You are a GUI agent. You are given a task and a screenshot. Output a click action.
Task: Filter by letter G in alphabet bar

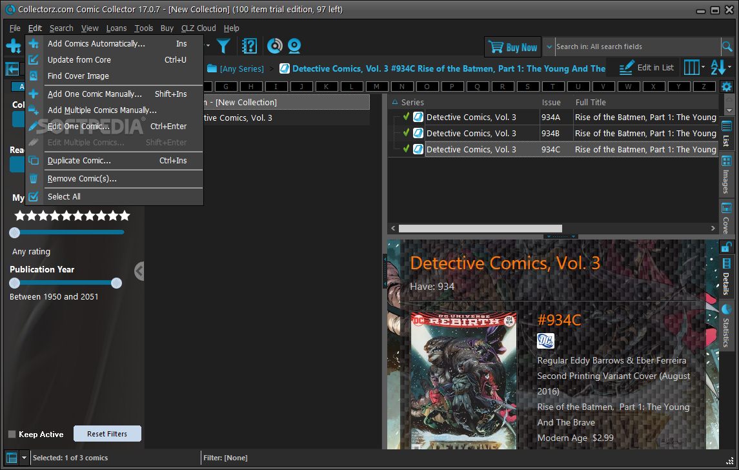point(226,87)
